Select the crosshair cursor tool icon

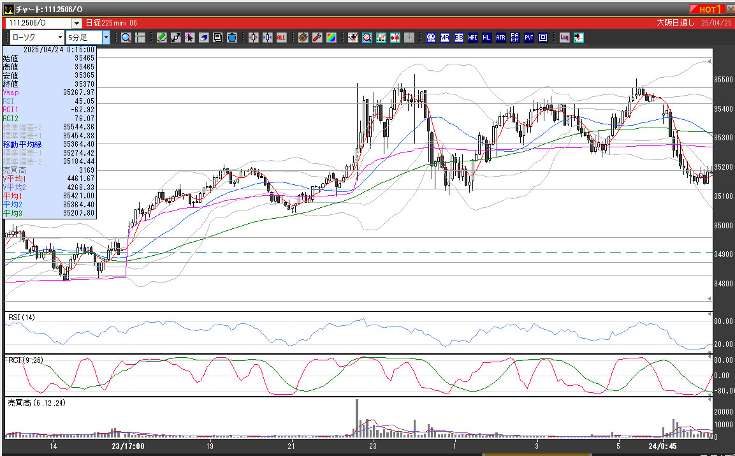[x=140, y=38]
